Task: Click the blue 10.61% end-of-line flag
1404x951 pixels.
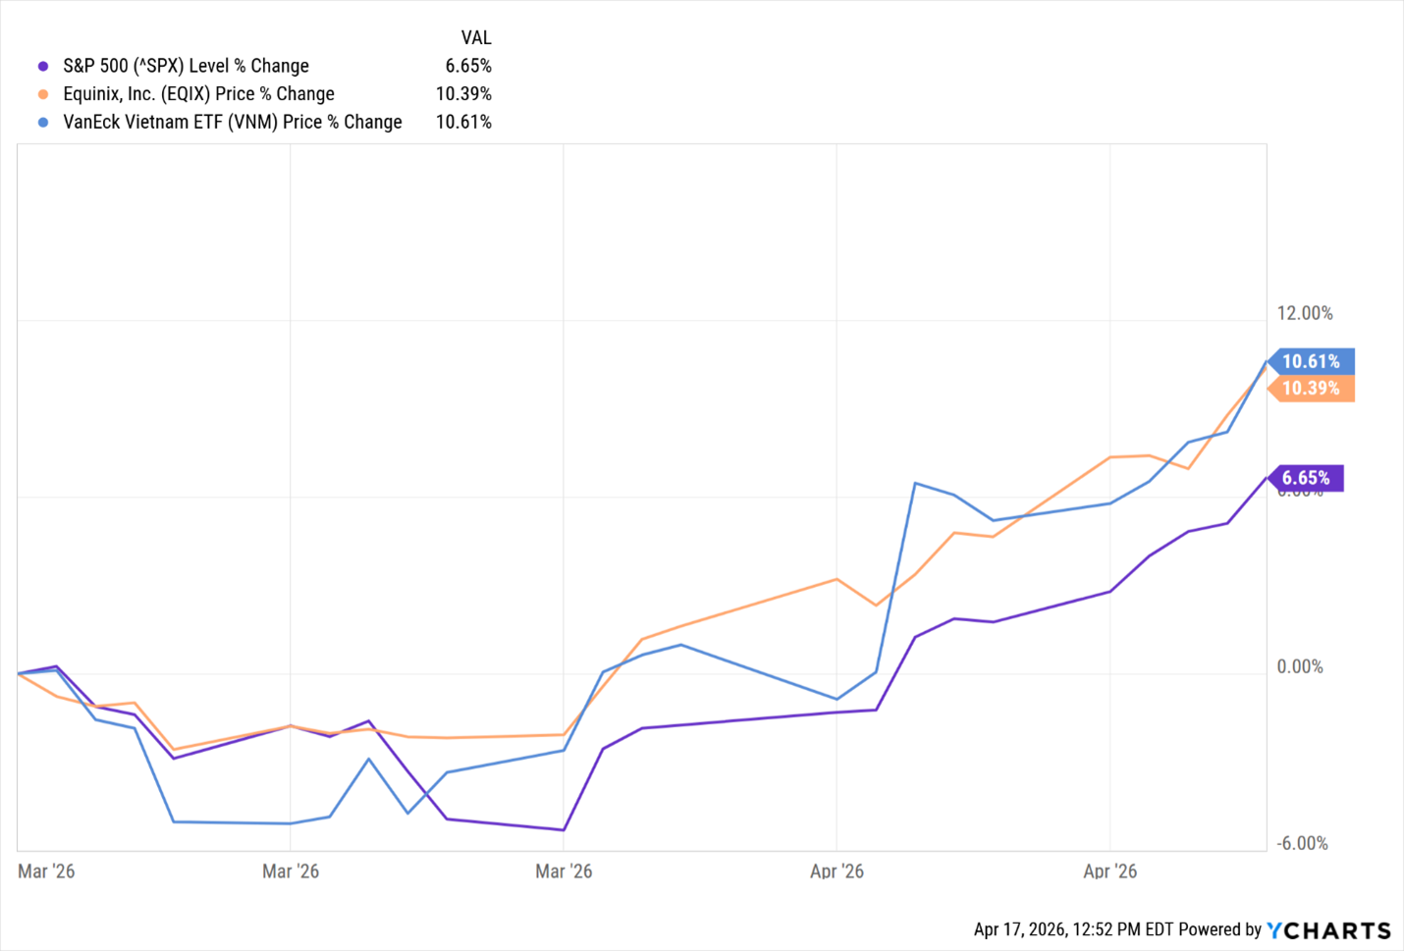Action: [1312, 361]
